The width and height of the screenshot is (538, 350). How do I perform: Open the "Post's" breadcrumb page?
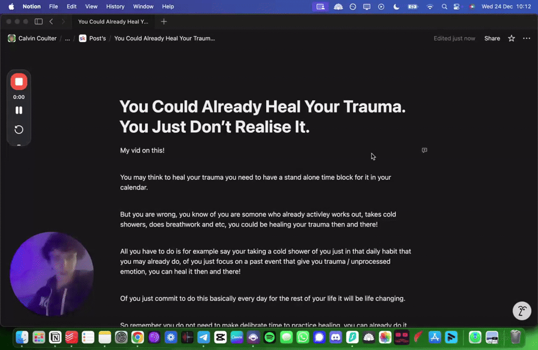[97, 38]
